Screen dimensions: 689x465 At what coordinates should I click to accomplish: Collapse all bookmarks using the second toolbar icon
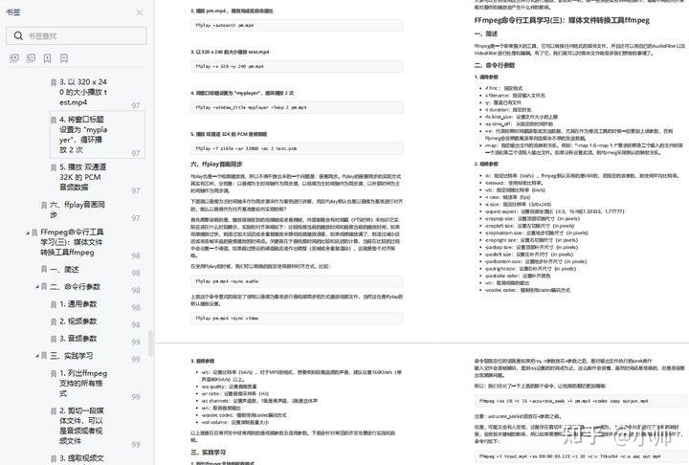[32, 58]
